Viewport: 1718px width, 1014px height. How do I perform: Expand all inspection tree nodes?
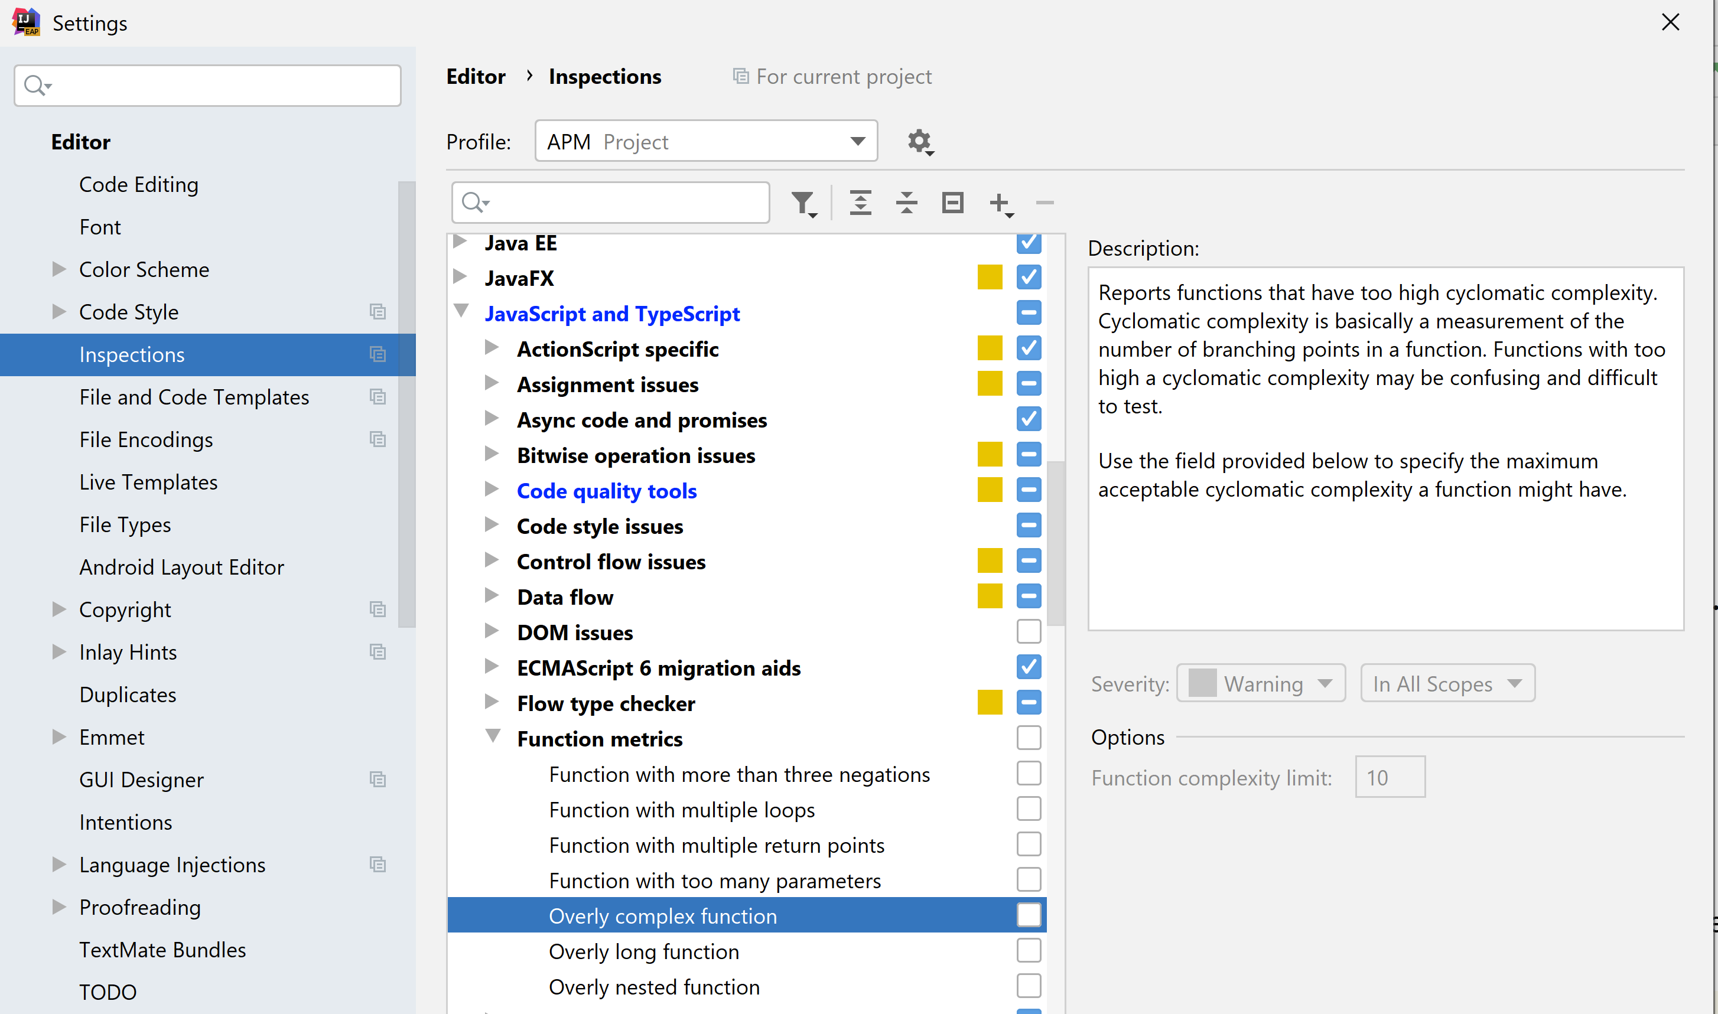pos(860,202)
